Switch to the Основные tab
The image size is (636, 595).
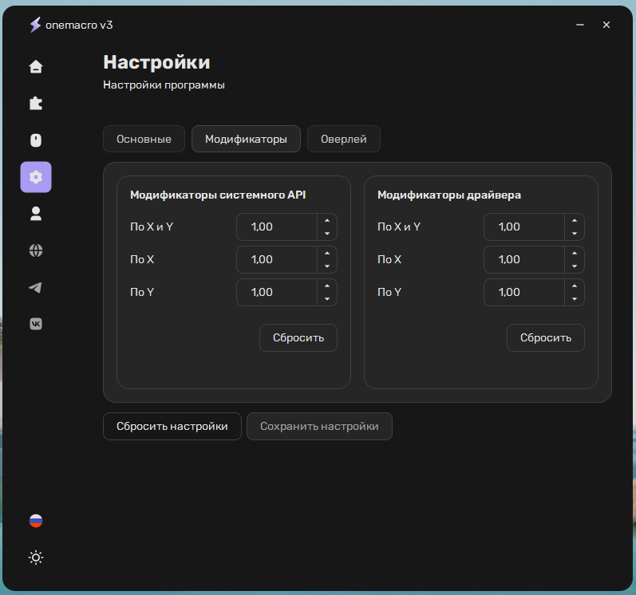(144, 139)
